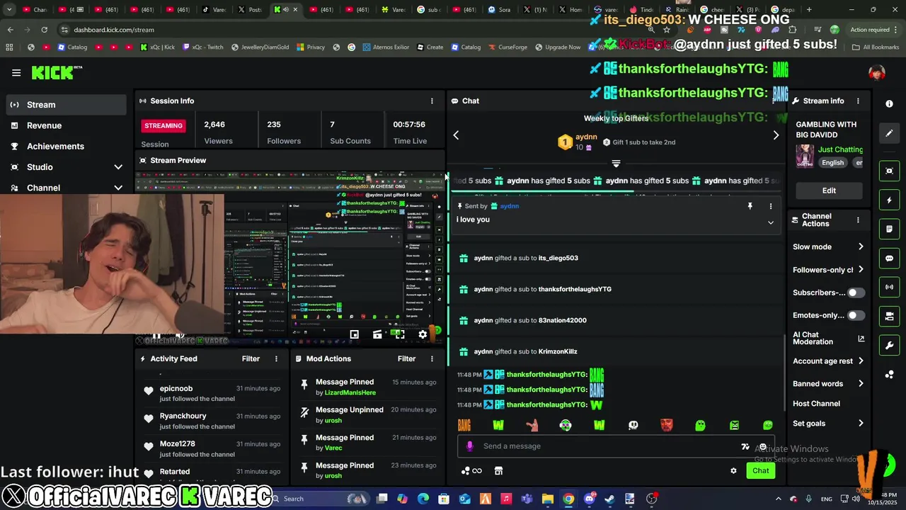Screen dimensions: 906x510
Task: Insert the BANG emote from quick emotes
Action: [464, 425]
